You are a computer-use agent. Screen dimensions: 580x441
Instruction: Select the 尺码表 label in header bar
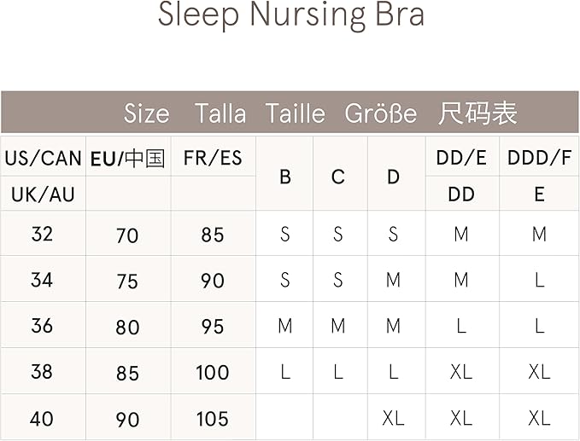477,113
